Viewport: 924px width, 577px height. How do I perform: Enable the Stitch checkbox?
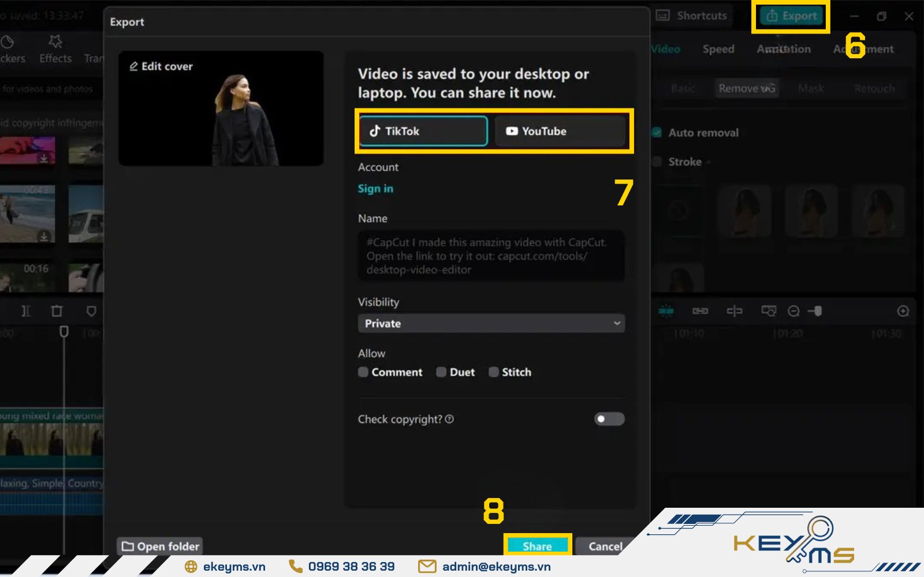[x=494, y=372]
